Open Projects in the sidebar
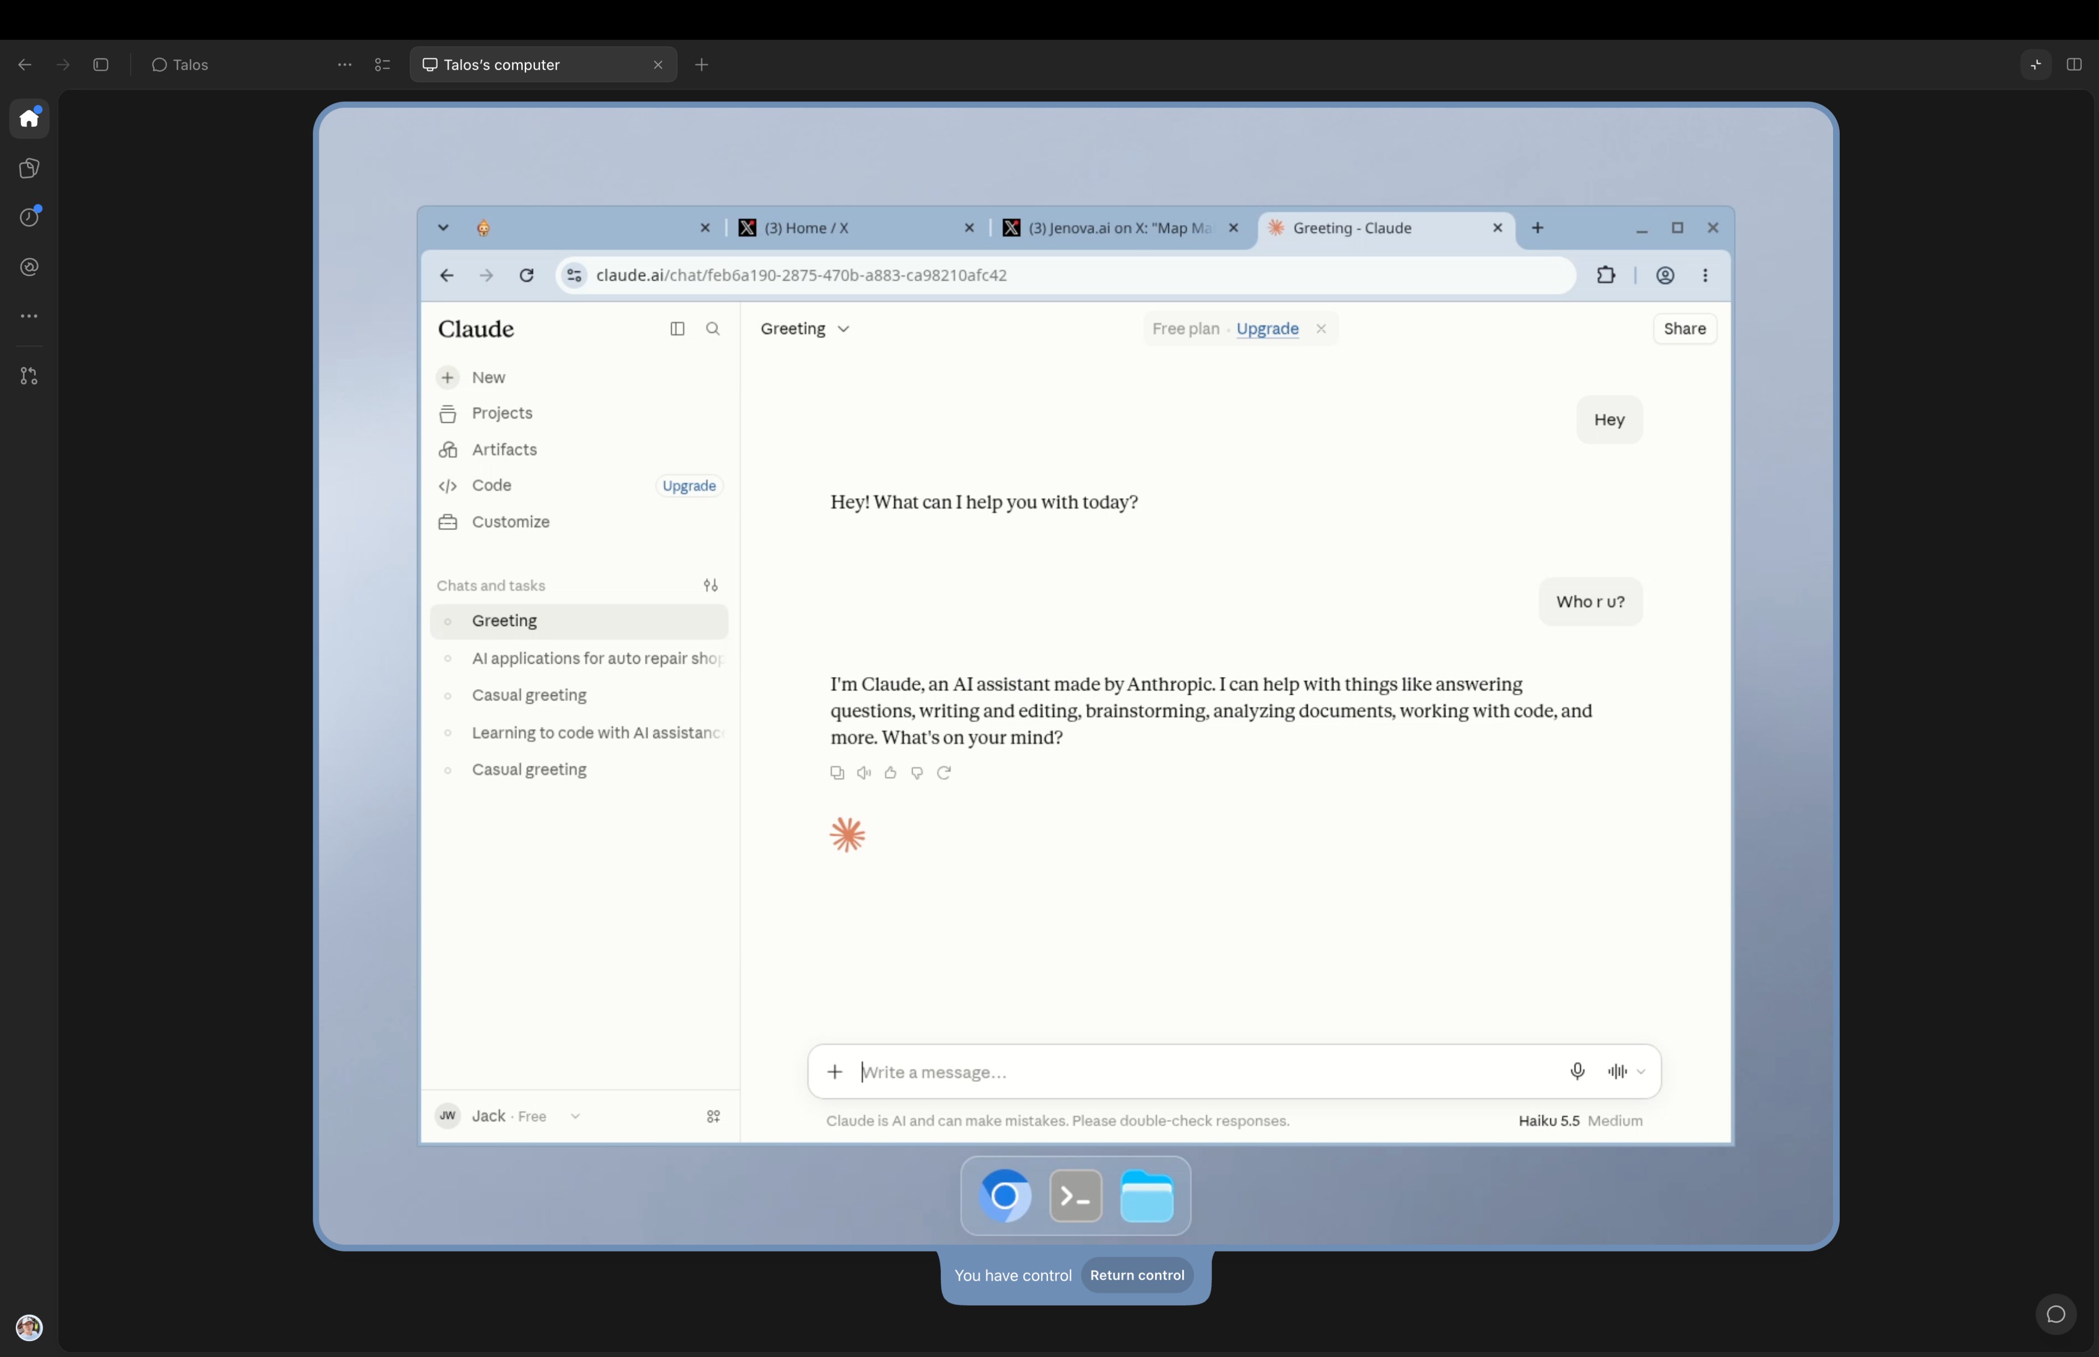Viewport: 2099px width, 1357px height. pyautogui.click(x=579, y=413)
